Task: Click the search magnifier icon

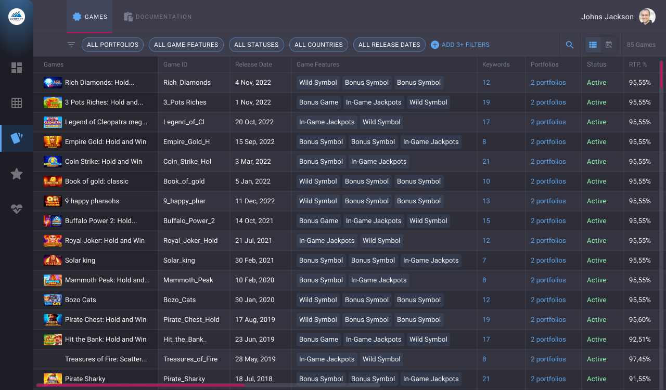Action: pyautogui.click(x=570, y=45)
